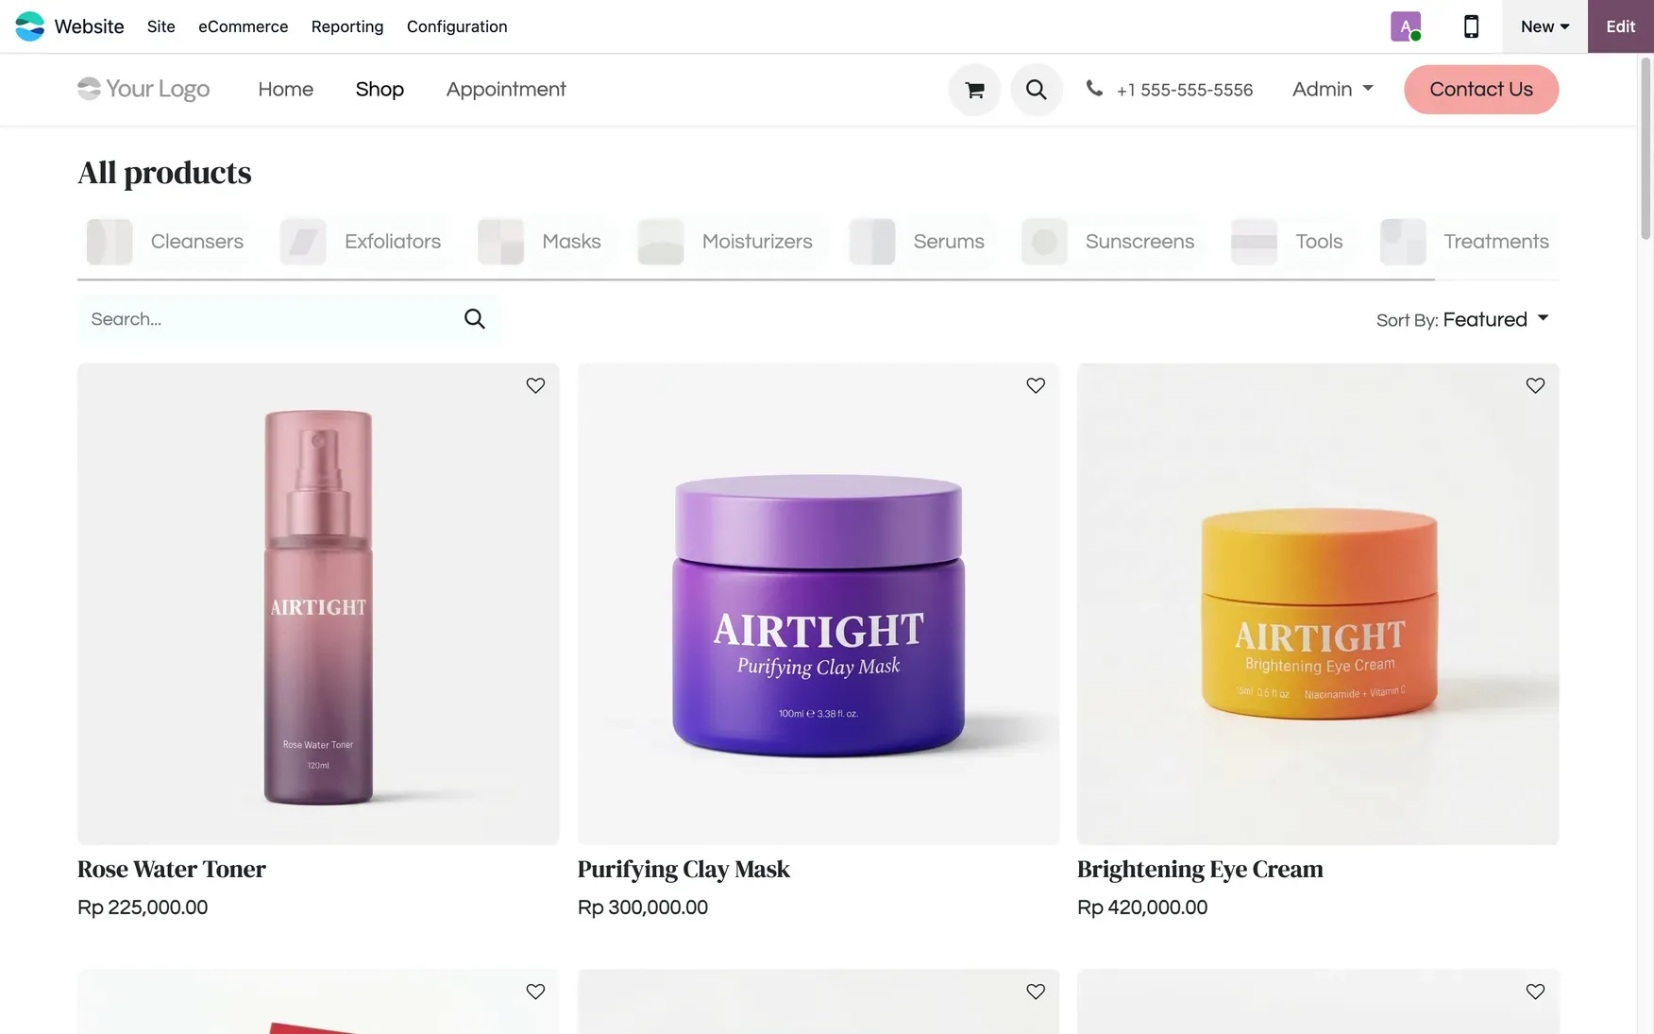This screenshot has width=1654, height=1034.
Task: Click the phone handset icon
Action: point(1093,89)
